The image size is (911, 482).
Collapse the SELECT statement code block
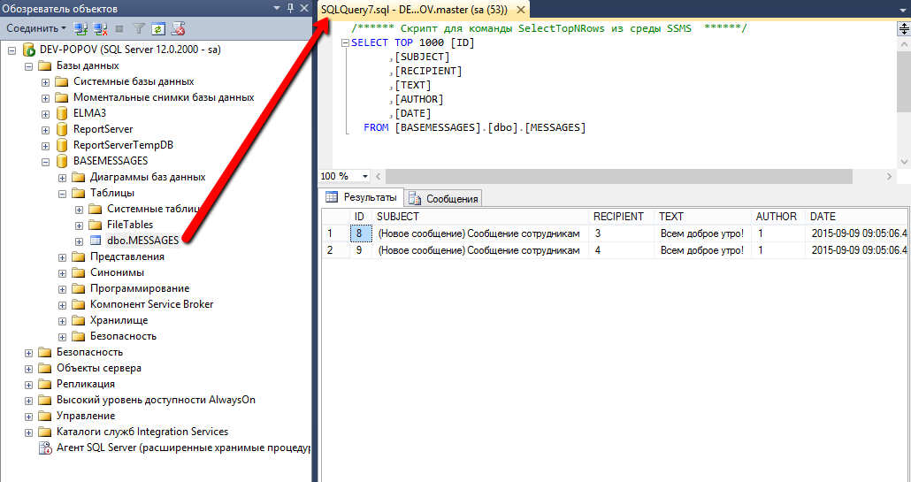[x=344, y=42]
